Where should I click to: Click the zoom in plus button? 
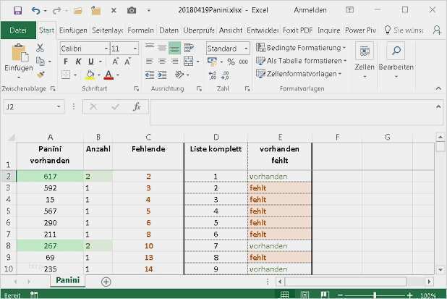410,295
